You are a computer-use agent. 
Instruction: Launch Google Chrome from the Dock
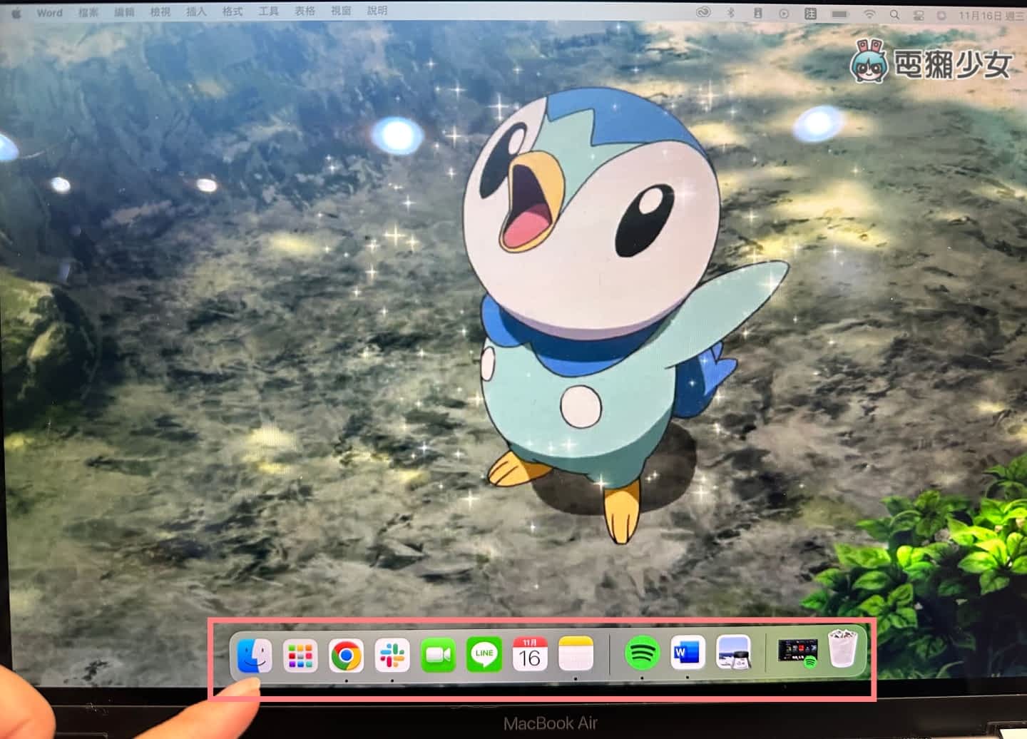tap(346, 656)
